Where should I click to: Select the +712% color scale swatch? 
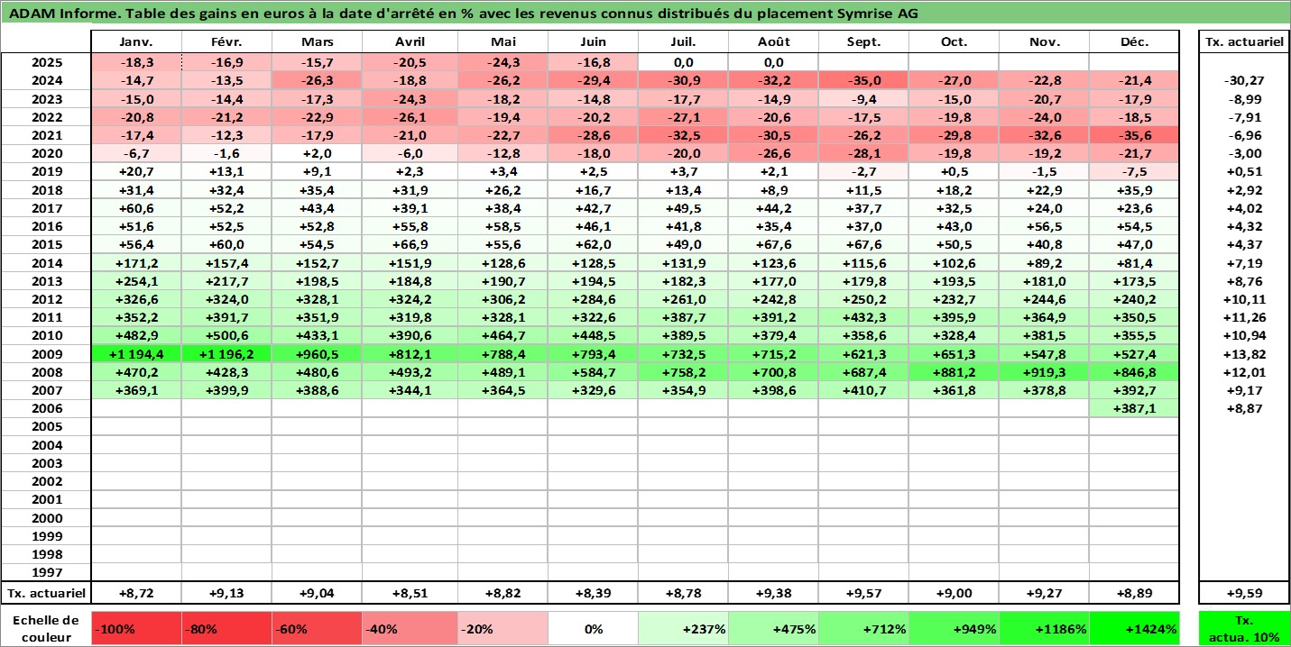pyautogui.click(x=863, y=629)
